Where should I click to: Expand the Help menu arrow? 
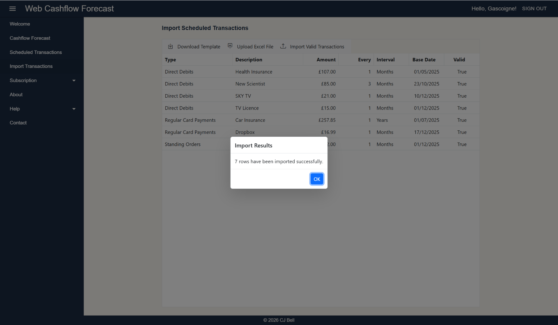(74, 109)
